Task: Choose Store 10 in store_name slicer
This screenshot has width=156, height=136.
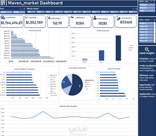Action: coord(146,26)
